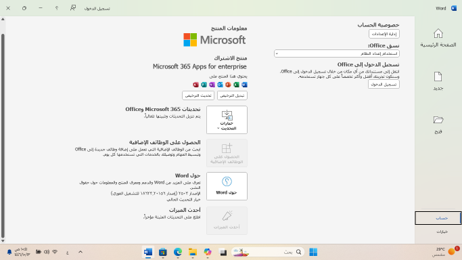
Task: Click the حول Word (About Word) tile
Action: 227,186
